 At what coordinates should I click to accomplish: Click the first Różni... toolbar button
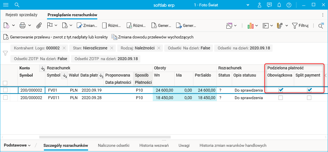point(112,25)
